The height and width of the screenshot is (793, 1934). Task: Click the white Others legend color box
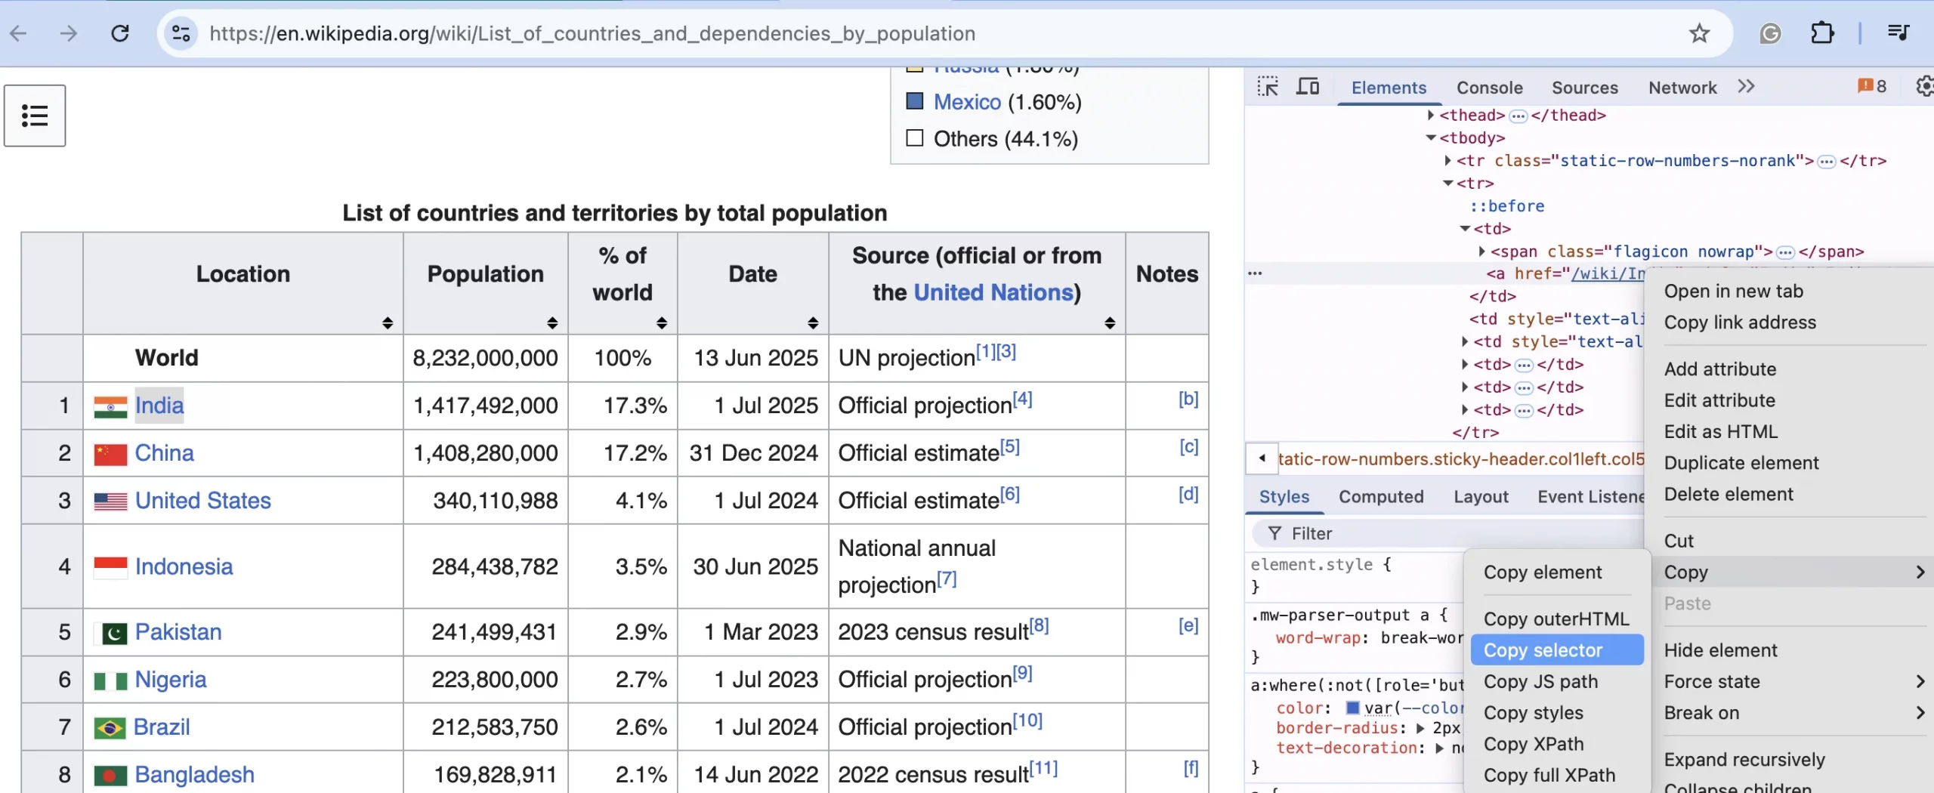click(x=914, y=137)
